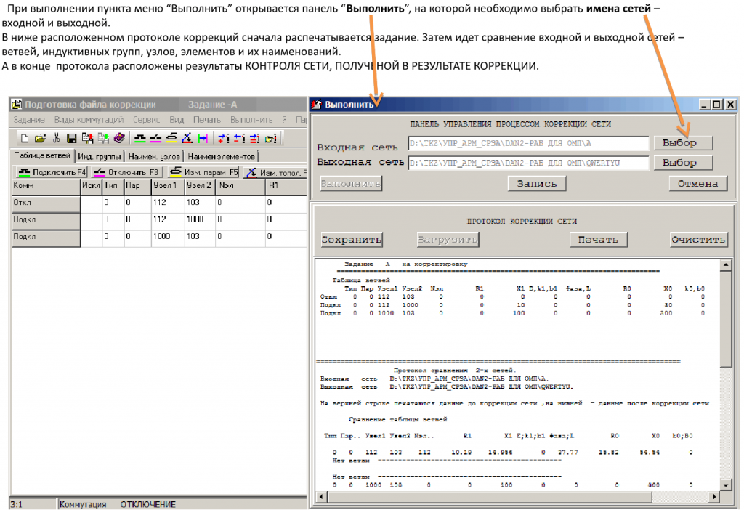Click the Open folder toolbar icon
Screen dimensions: 744x510
click(40, 138)
